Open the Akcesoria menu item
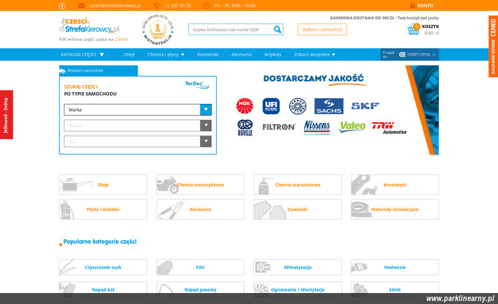The image size is (498, 304). tap(242, 55)
